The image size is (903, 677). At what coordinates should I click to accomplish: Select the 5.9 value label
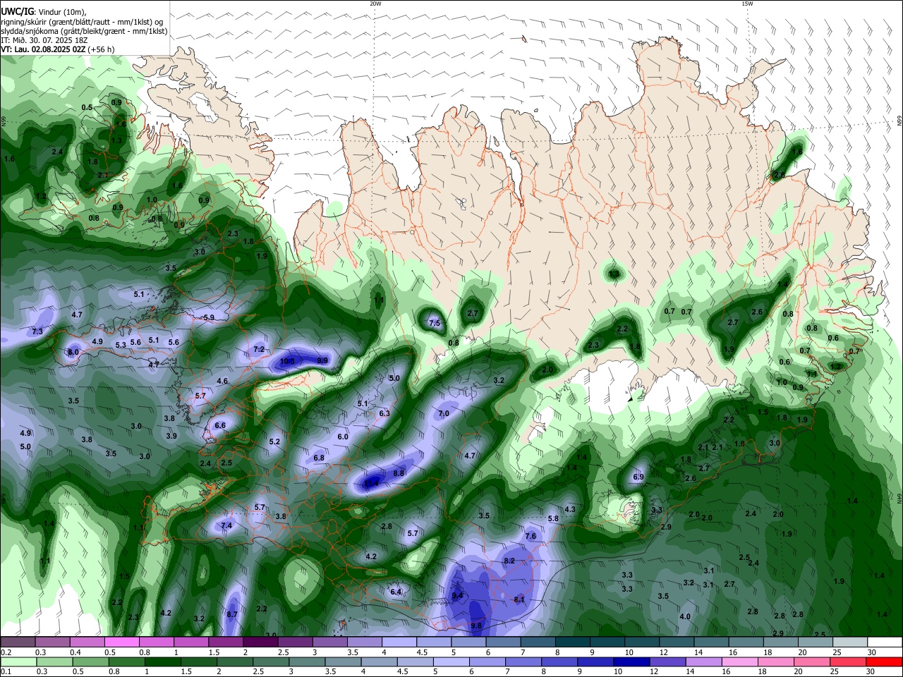(209, 318)
